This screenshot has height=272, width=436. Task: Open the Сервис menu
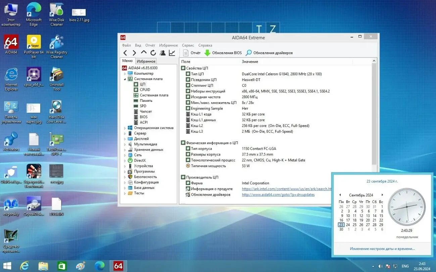(188, 45)
